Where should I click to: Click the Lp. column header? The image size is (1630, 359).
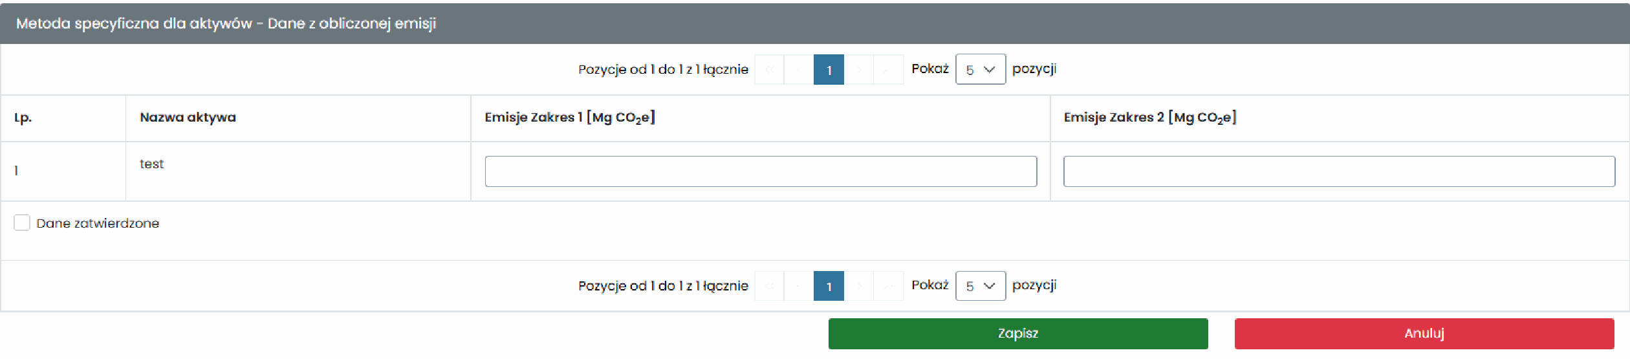coord(23,118)
